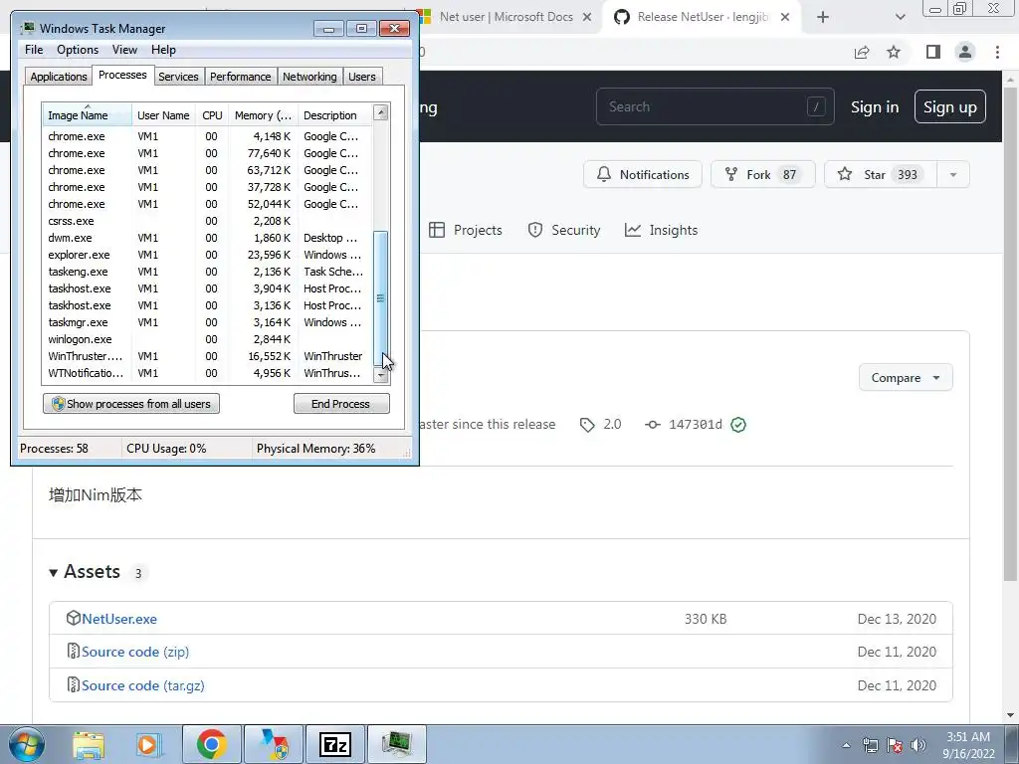
Task: Open a new Chrome tab
Action: pyautogui.click(x=823, y=18)
